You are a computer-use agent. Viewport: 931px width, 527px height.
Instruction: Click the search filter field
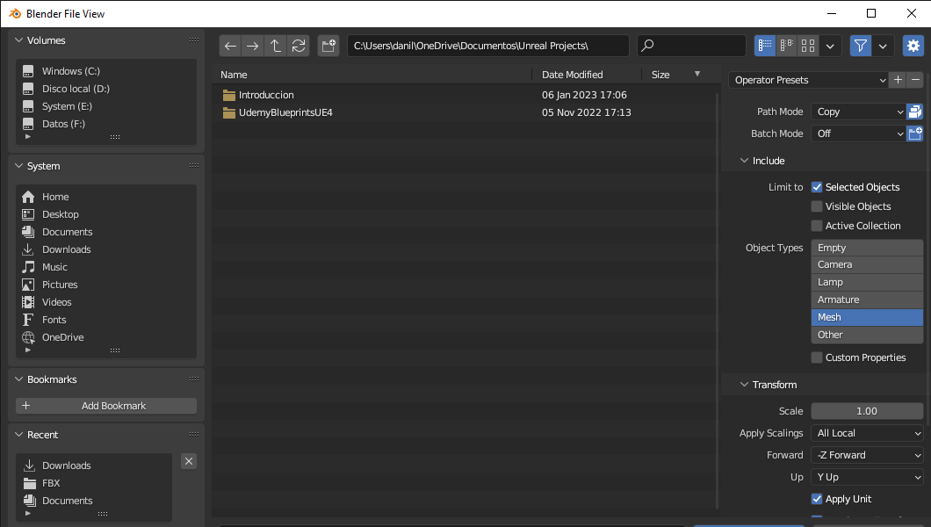[x=691, y=46]
